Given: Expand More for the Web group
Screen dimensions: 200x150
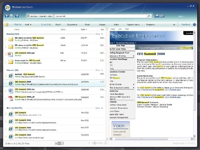Looking at the screenshot, I should [99, 108].
